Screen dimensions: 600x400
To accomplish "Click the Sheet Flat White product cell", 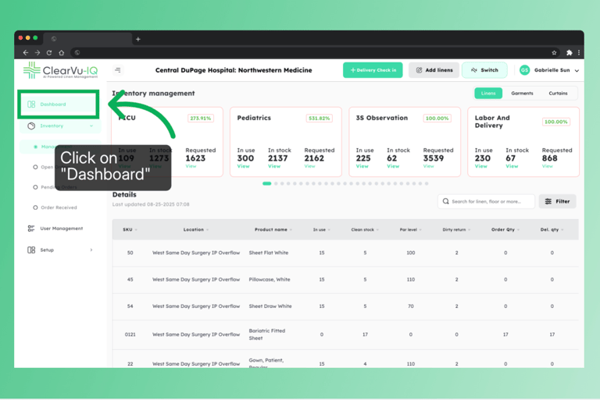I will 269,253.
